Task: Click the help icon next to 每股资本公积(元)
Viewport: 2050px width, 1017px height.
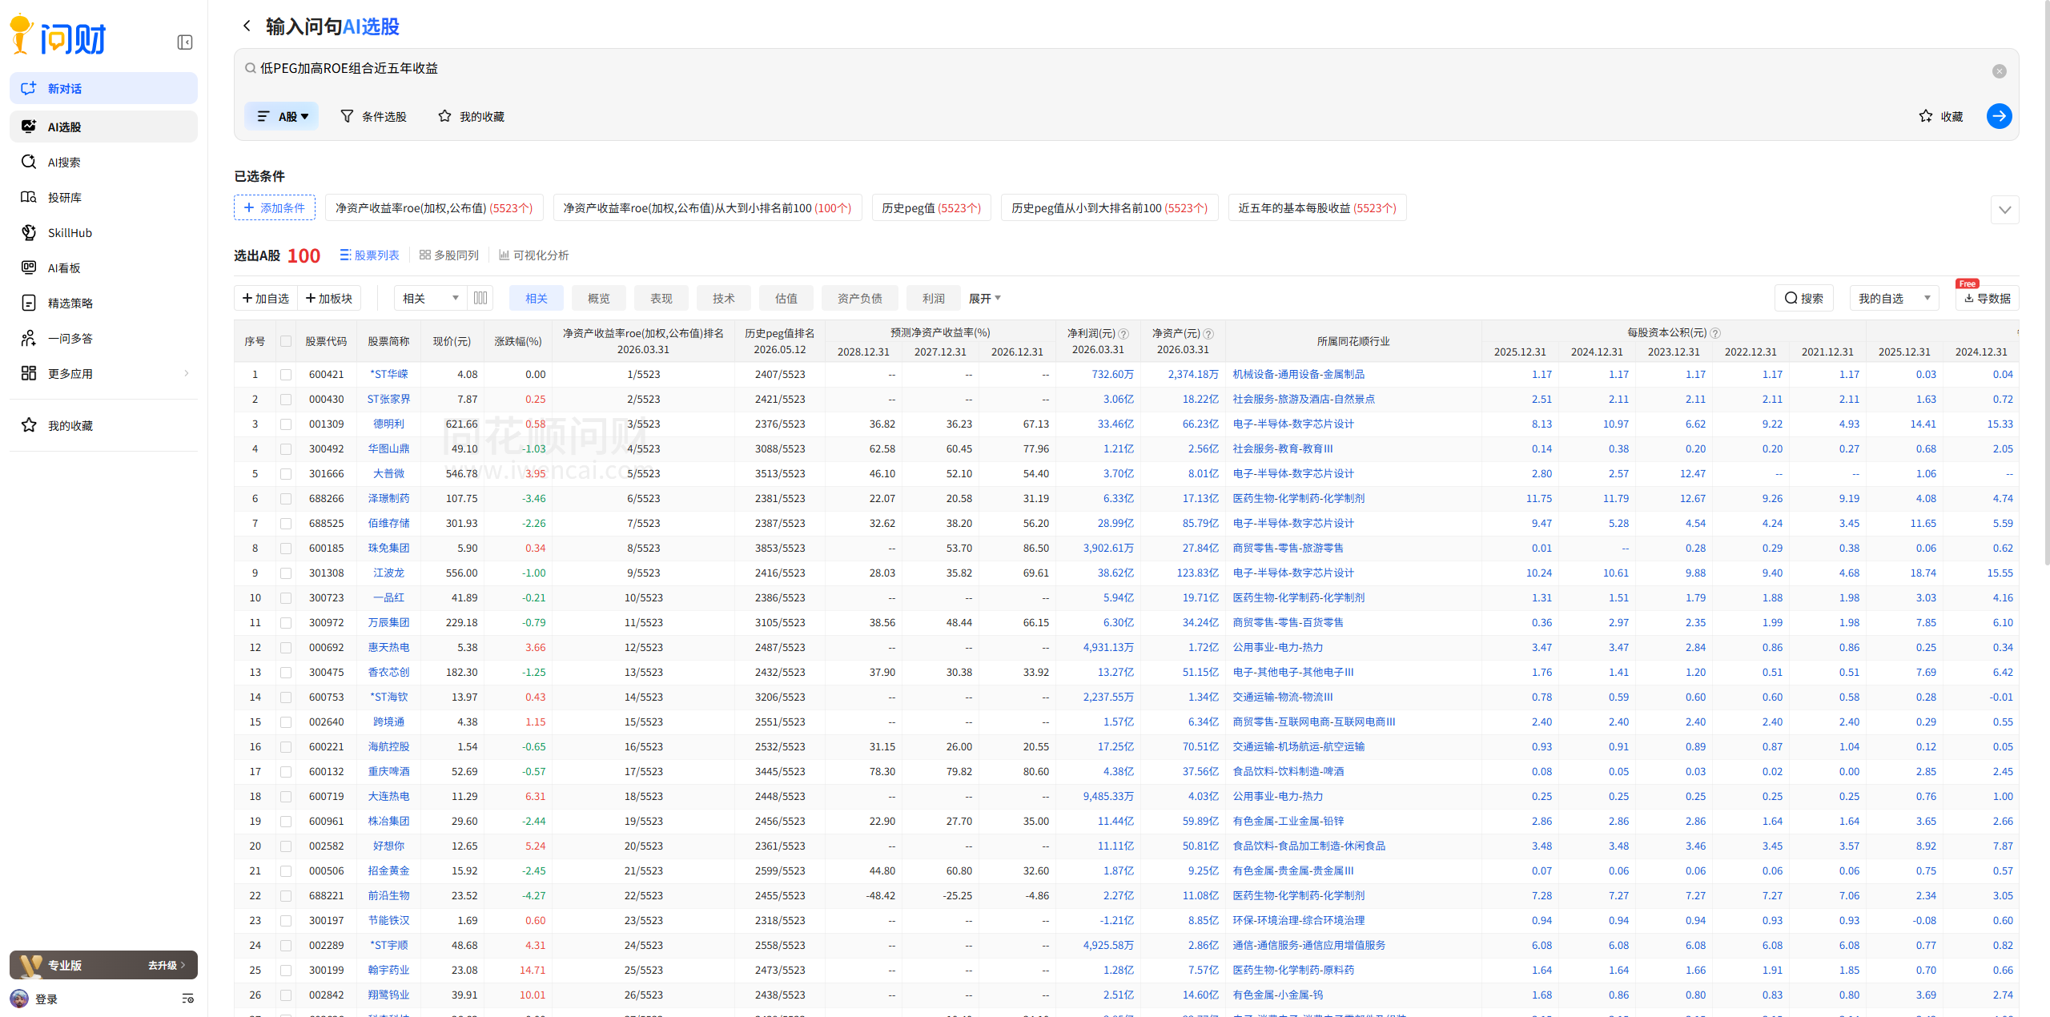Action: pos(1715,332)
